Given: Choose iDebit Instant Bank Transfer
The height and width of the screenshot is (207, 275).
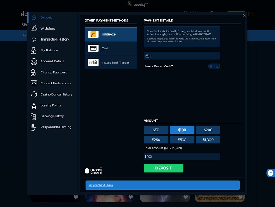Looking at the screenshot, I should [x=111, y=62].
